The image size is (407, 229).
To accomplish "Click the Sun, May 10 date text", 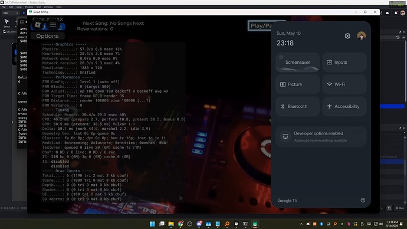I will (288, 33).
